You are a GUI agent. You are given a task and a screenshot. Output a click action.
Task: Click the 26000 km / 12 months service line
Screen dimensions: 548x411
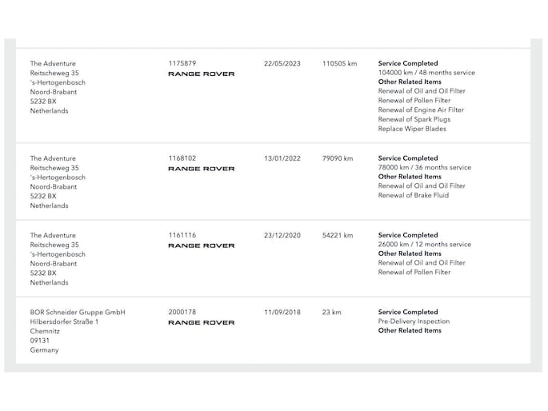click(425, 245)
